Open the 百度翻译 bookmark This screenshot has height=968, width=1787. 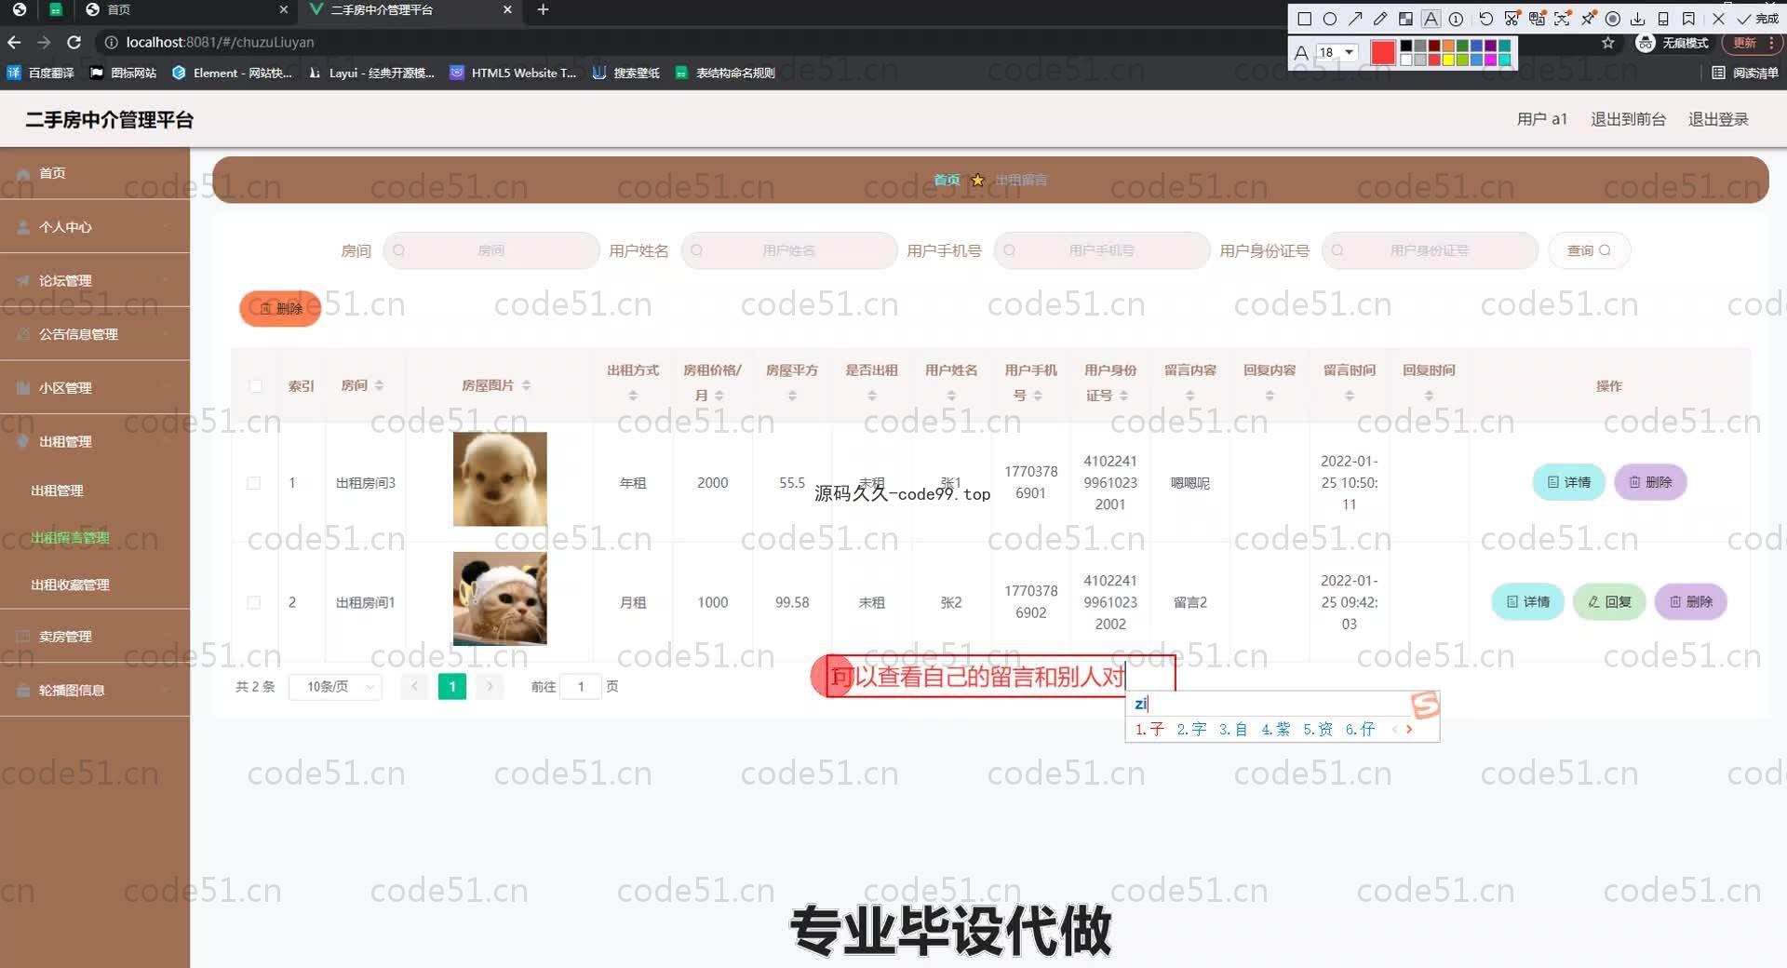[x=41, y=73]
